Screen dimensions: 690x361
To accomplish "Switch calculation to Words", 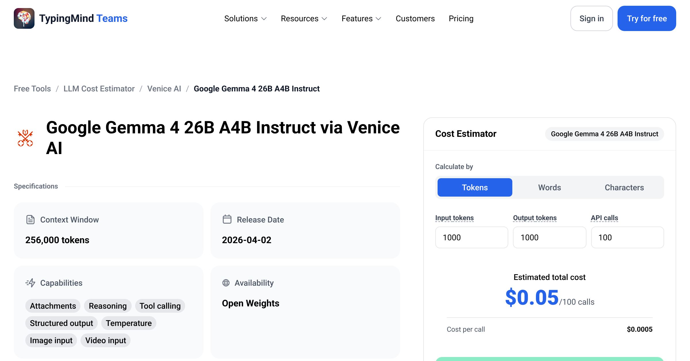I will (549, 187).
